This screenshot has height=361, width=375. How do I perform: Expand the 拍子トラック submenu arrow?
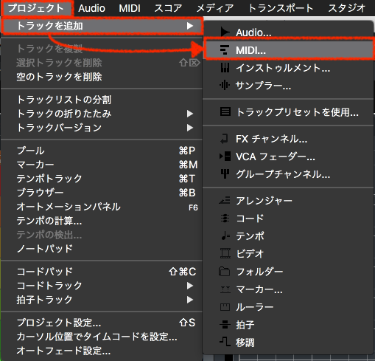[x=190, y=300]
